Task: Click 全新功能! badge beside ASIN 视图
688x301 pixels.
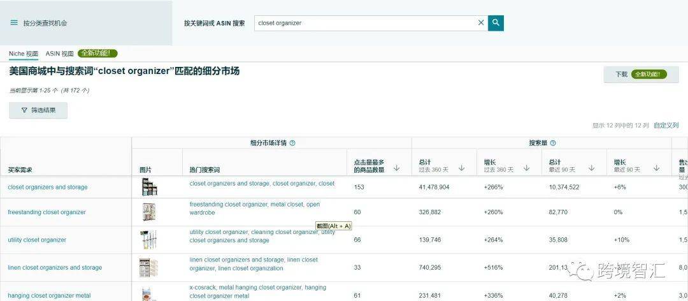Action: pos(97,54)
